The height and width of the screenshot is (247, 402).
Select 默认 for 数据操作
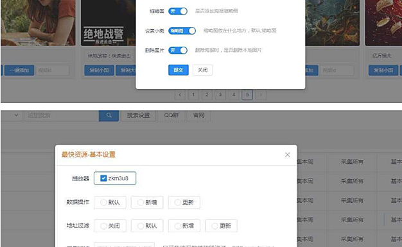110,202
